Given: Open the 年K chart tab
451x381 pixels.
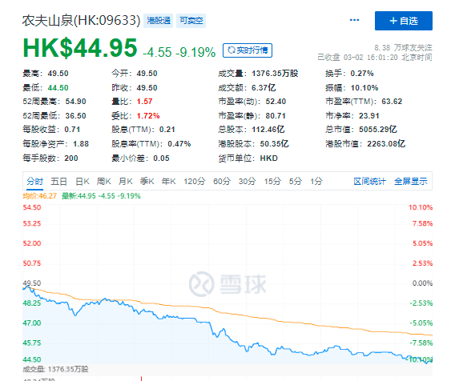Looking at the screenshot, I should (168, 182).
